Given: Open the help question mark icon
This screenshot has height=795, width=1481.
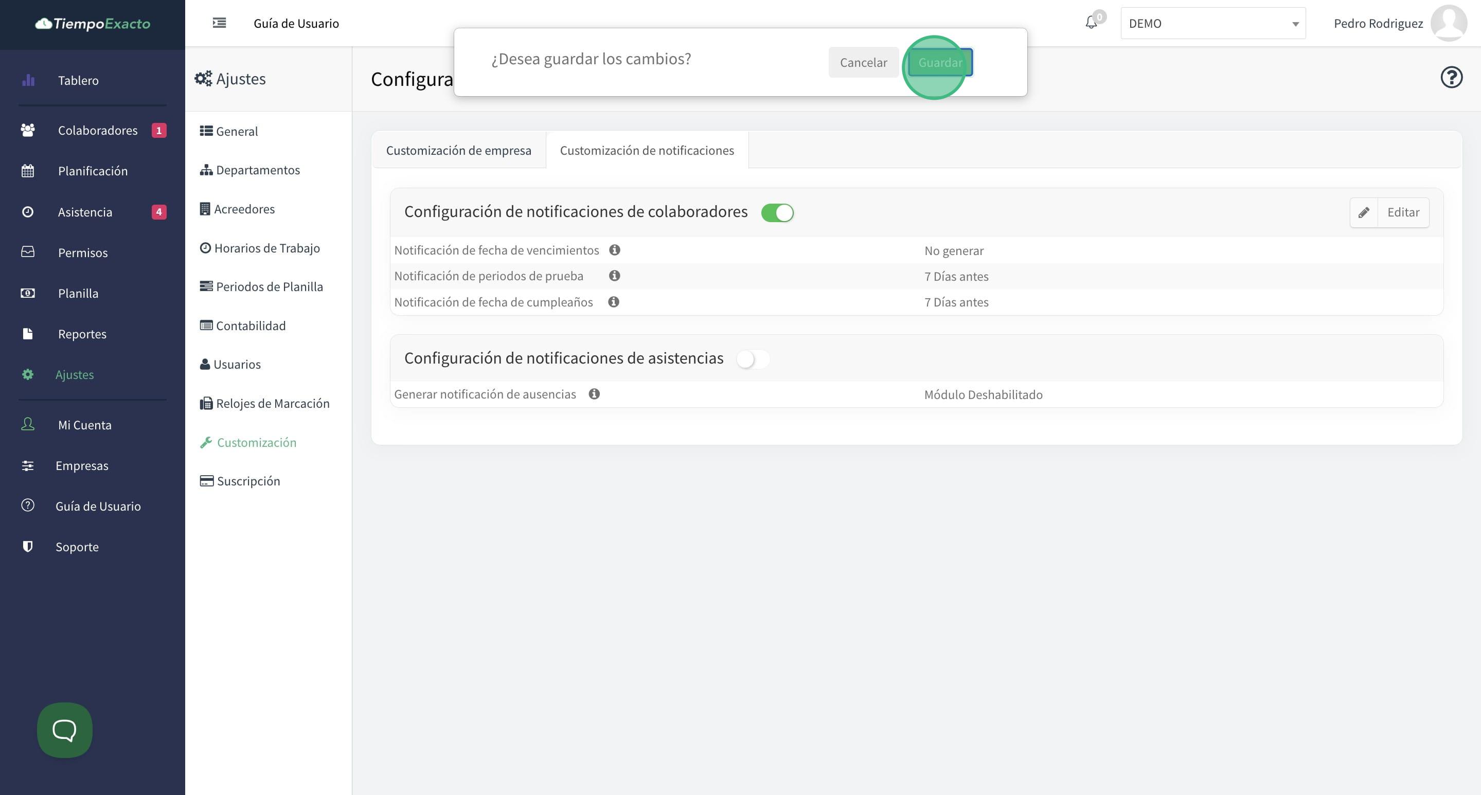Looking at the screenshot, I should (1451, 77).
